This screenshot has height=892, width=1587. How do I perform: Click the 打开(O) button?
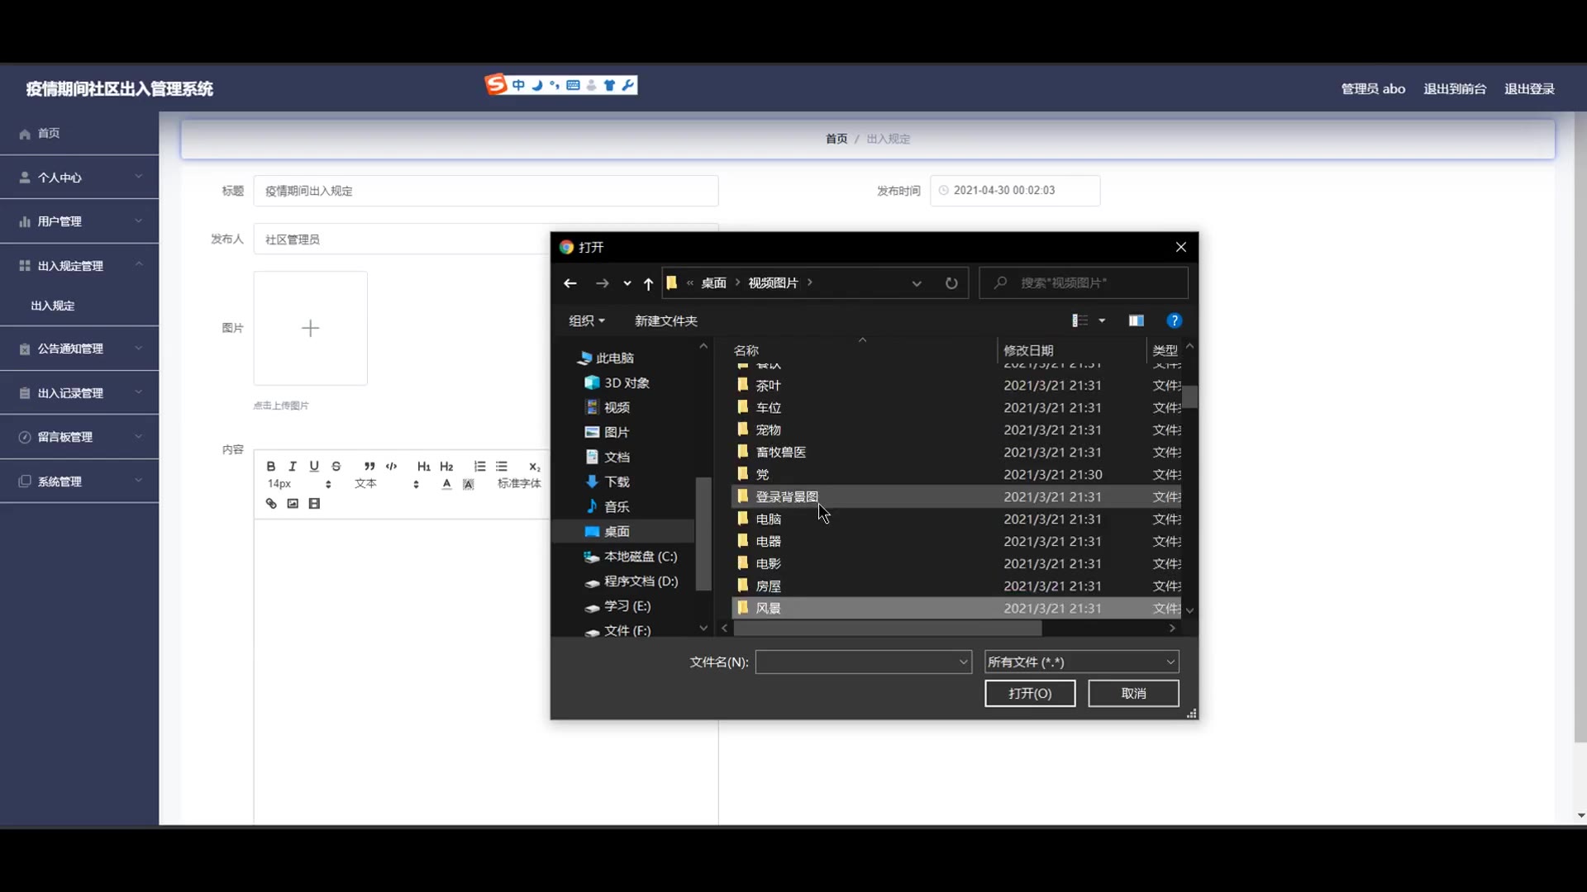point(1030,693)
